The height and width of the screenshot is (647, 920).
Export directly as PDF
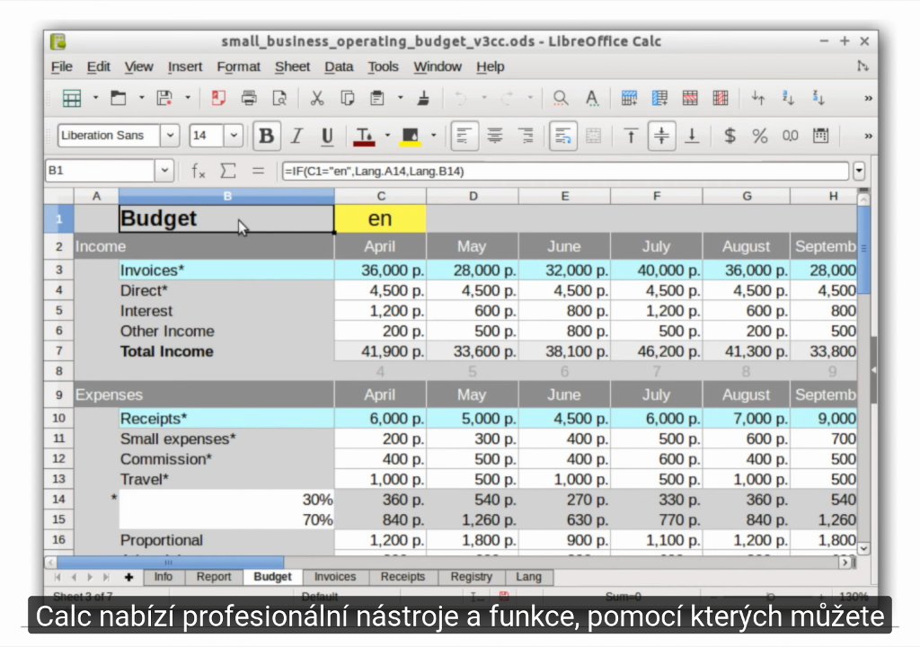[218, 98]
